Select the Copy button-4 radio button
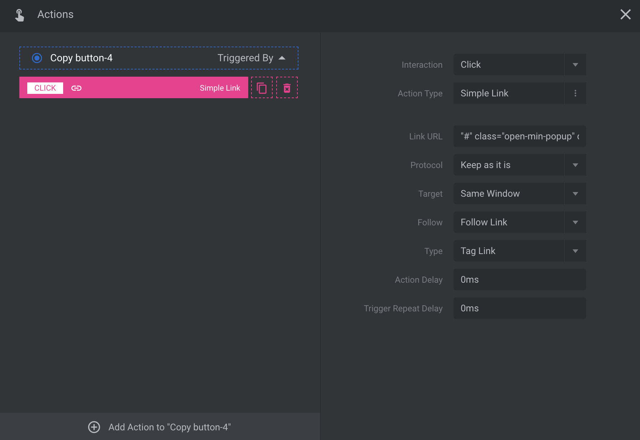Viewport: 640px width, 440px height. tap(37, 58)
